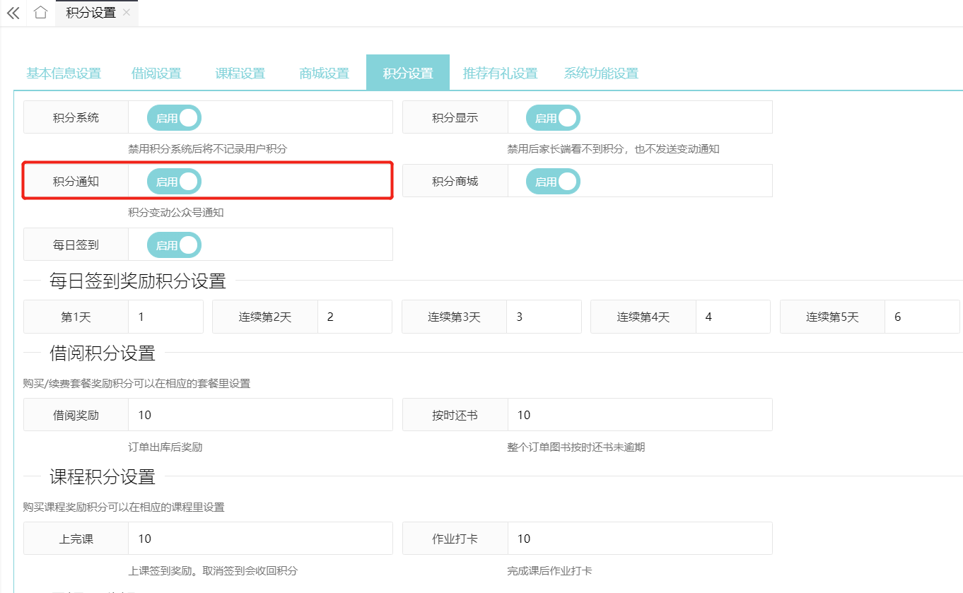This screenshot has height=593, width=963.
Task: Click note 完成课后作业打卡
Action: pos(549,571)
